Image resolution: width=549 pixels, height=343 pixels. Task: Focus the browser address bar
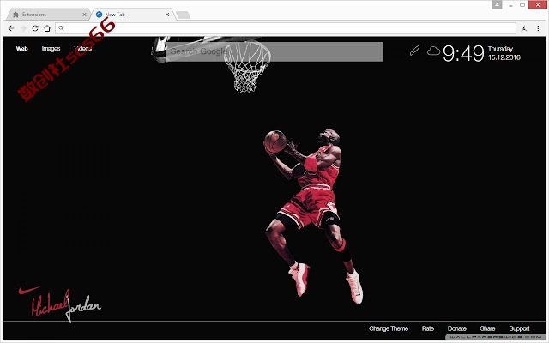click(x=286, y=28)
